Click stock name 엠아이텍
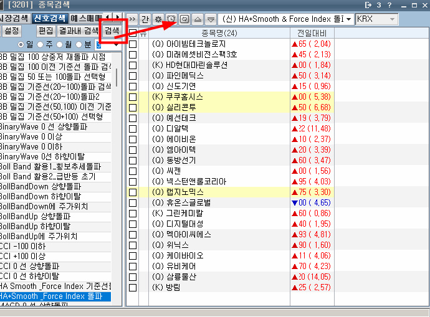This screenshot has height=317, width=430. click(181, 150)
